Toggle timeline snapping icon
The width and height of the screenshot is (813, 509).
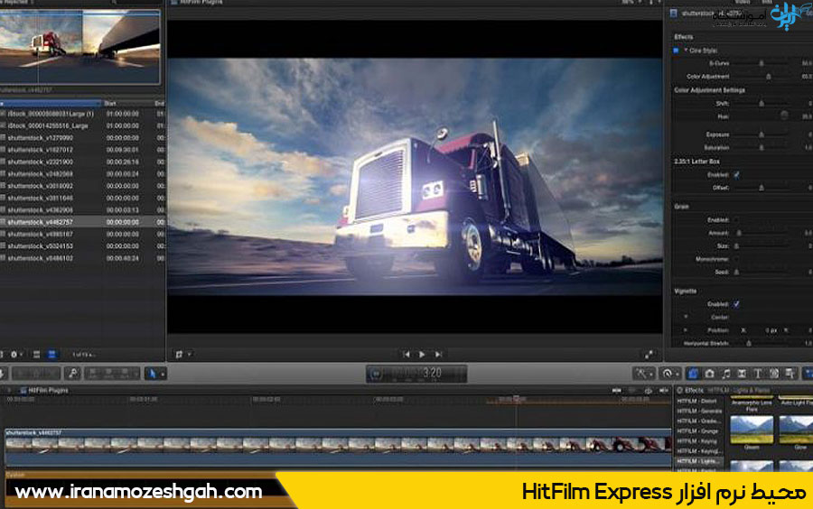coord(664,391)
